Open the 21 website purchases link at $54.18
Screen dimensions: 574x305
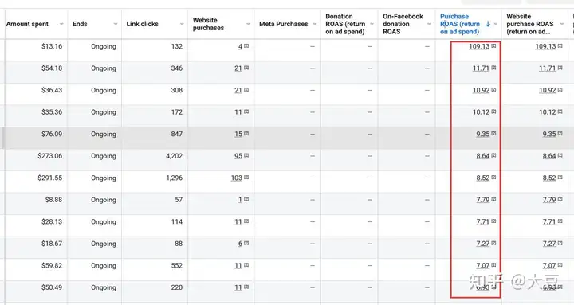(x=238, y=68)
